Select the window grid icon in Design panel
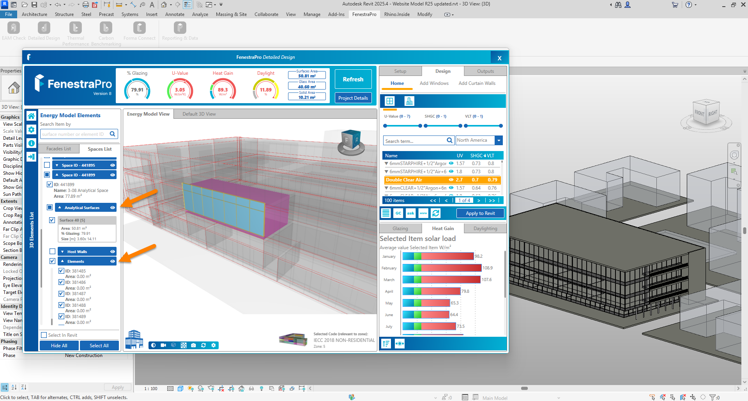Viewport: 748px width, 401px height. [389, 101]
